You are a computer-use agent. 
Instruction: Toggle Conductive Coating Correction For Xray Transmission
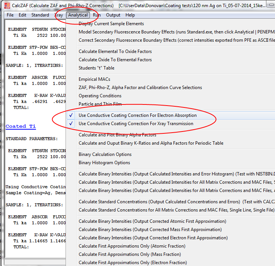point(136,124)
